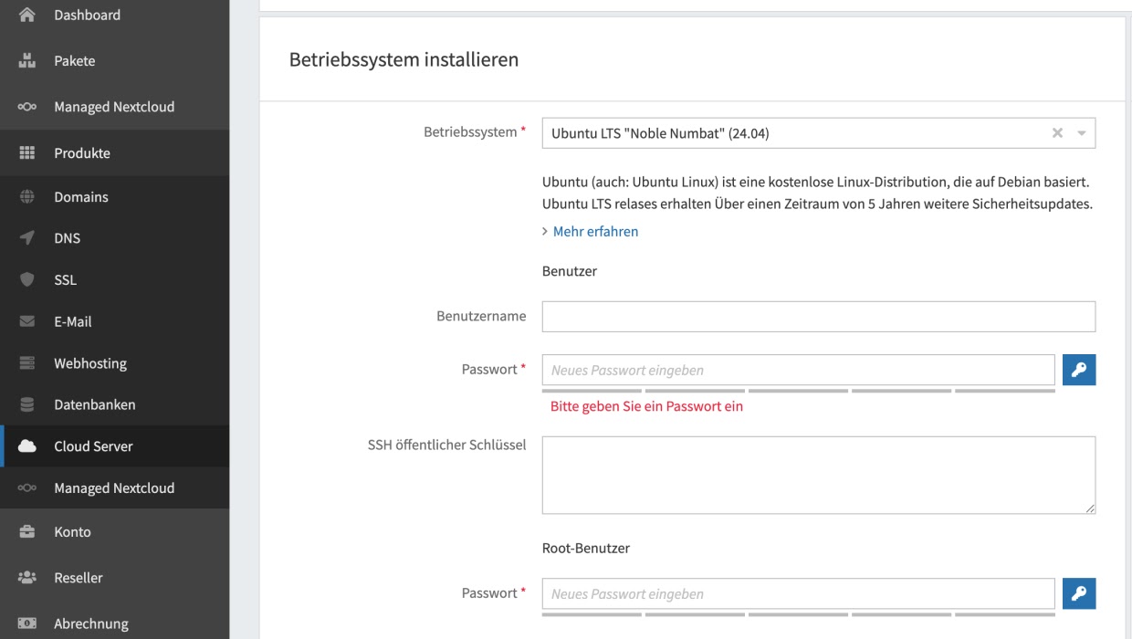Click the Produkte grid icon
The width and height of the screenshot is (1132, 639).
click(x=27, y=153)
